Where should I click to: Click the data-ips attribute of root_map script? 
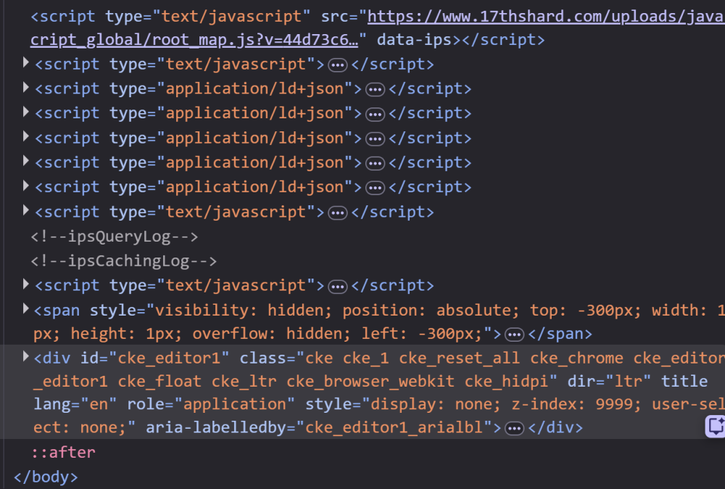414,40
